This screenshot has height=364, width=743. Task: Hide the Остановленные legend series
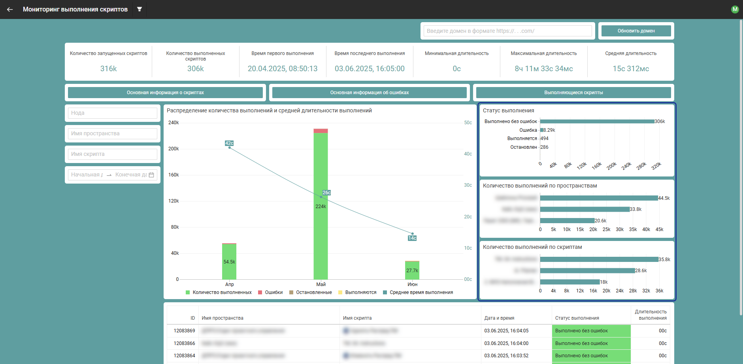click(311, 292)
